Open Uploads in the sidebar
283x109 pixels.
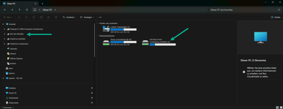tap(12, 49)
